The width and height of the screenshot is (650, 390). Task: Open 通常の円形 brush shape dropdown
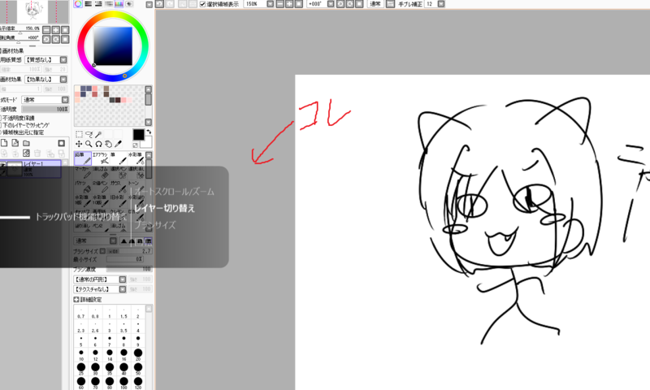(x=123, y=279)
